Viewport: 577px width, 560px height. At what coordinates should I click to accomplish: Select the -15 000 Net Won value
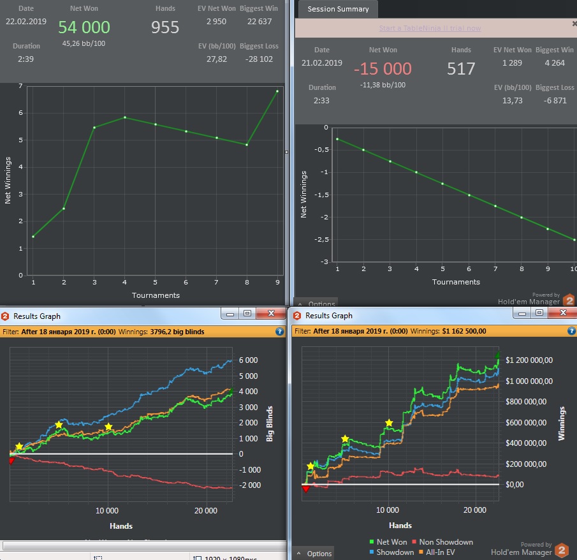point(383,69)
